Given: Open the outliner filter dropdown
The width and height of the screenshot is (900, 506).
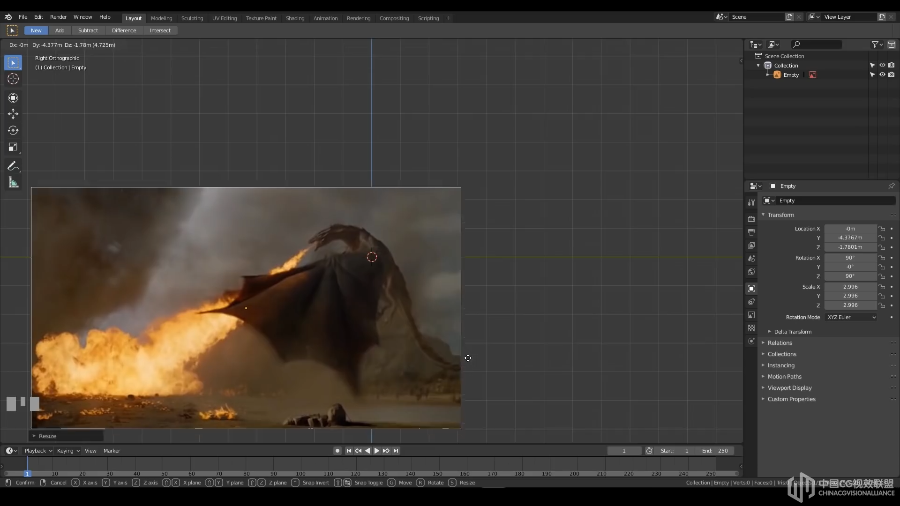Looking at the screenshot, I should (877, 45).
